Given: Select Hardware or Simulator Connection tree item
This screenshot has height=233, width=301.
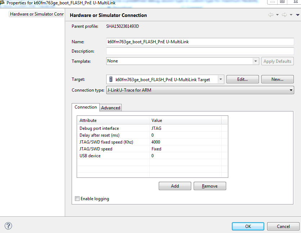Looking at the screenshot, I should click(x=36, y=14).
